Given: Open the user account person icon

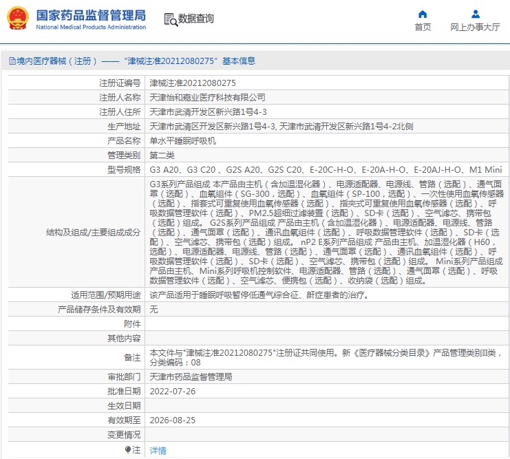Looking at the screenshot, I should pyautogui.click(x=476, y=14).
